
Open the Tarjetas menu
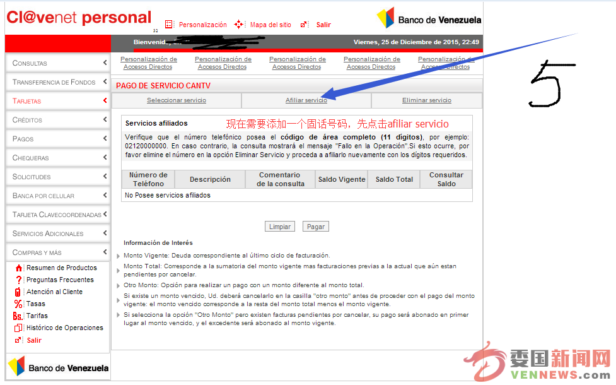click(x=58, y=101)
